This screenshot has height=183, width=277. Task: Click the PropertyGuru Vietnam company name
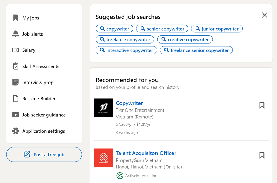[x=139, y=160]
